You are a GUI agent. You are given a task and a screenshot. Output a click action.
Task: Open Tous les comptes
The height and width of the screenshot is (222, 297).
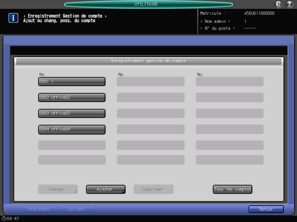233,189
